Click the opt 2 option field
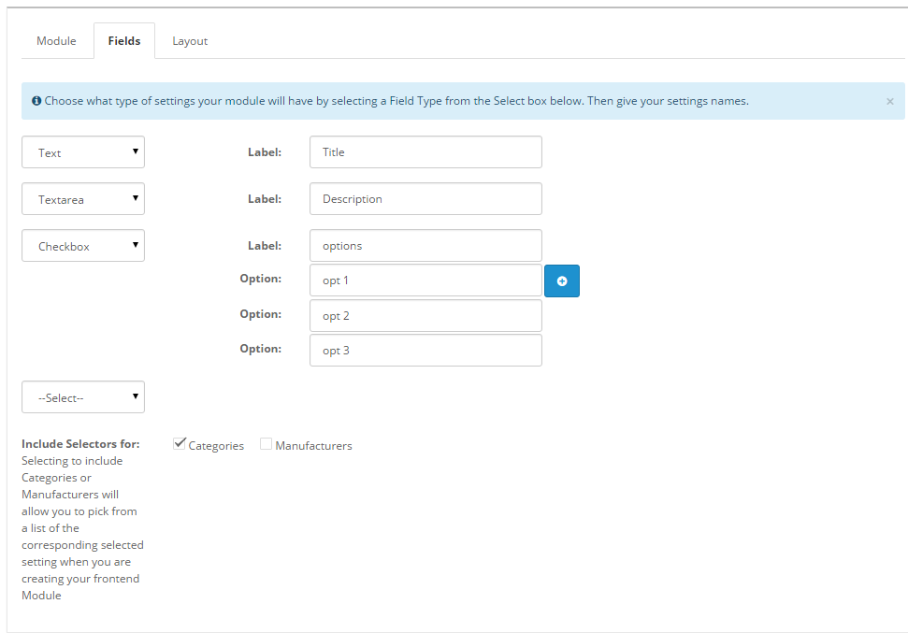 pyautogui.click(x=425, y=316)
